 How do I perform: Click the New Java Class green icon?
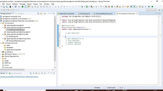[x=112, y=7]
